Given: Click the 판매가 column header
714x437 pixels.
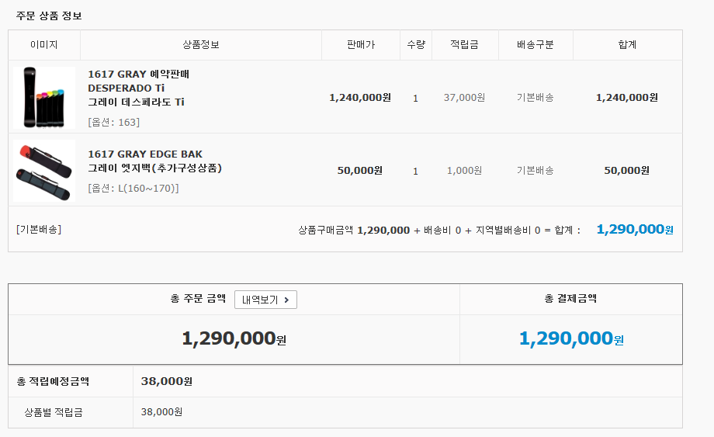Looking at the screenshot, I should click(x=361, y=44).
